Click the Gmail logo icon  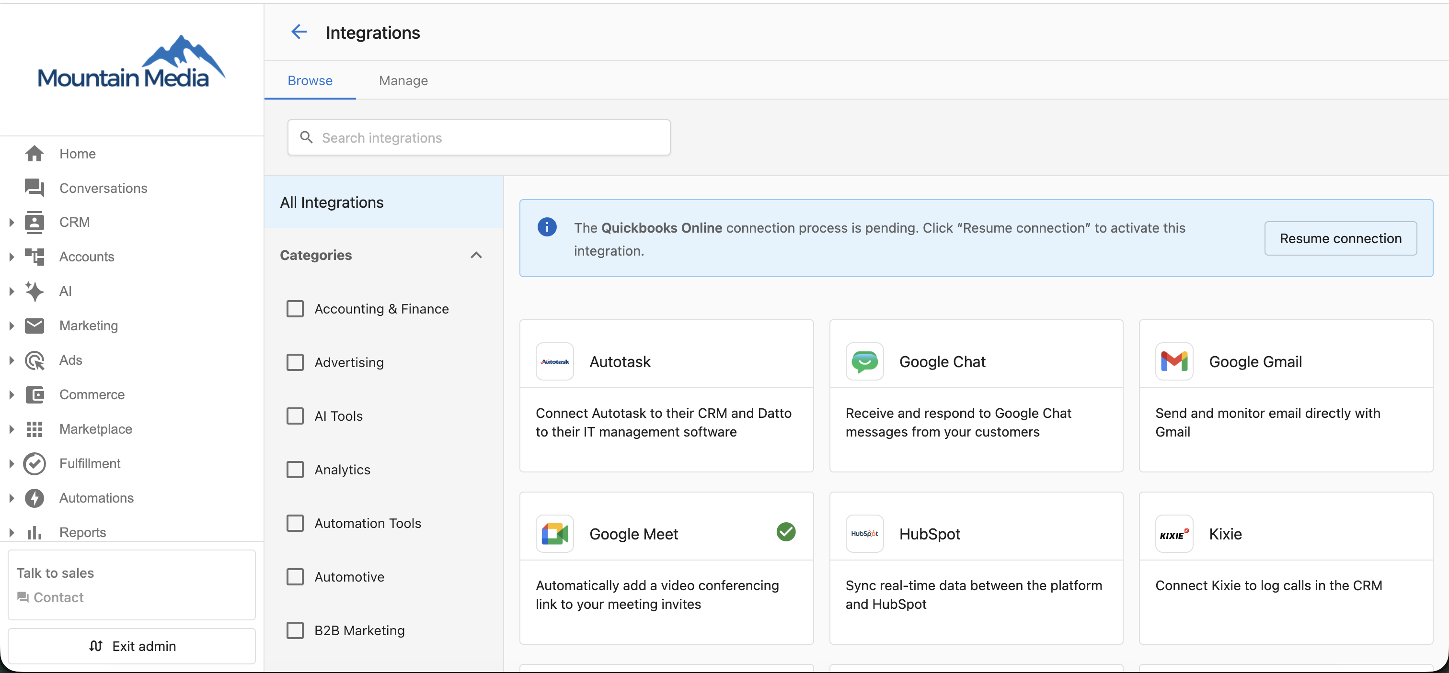[1174, 361]
